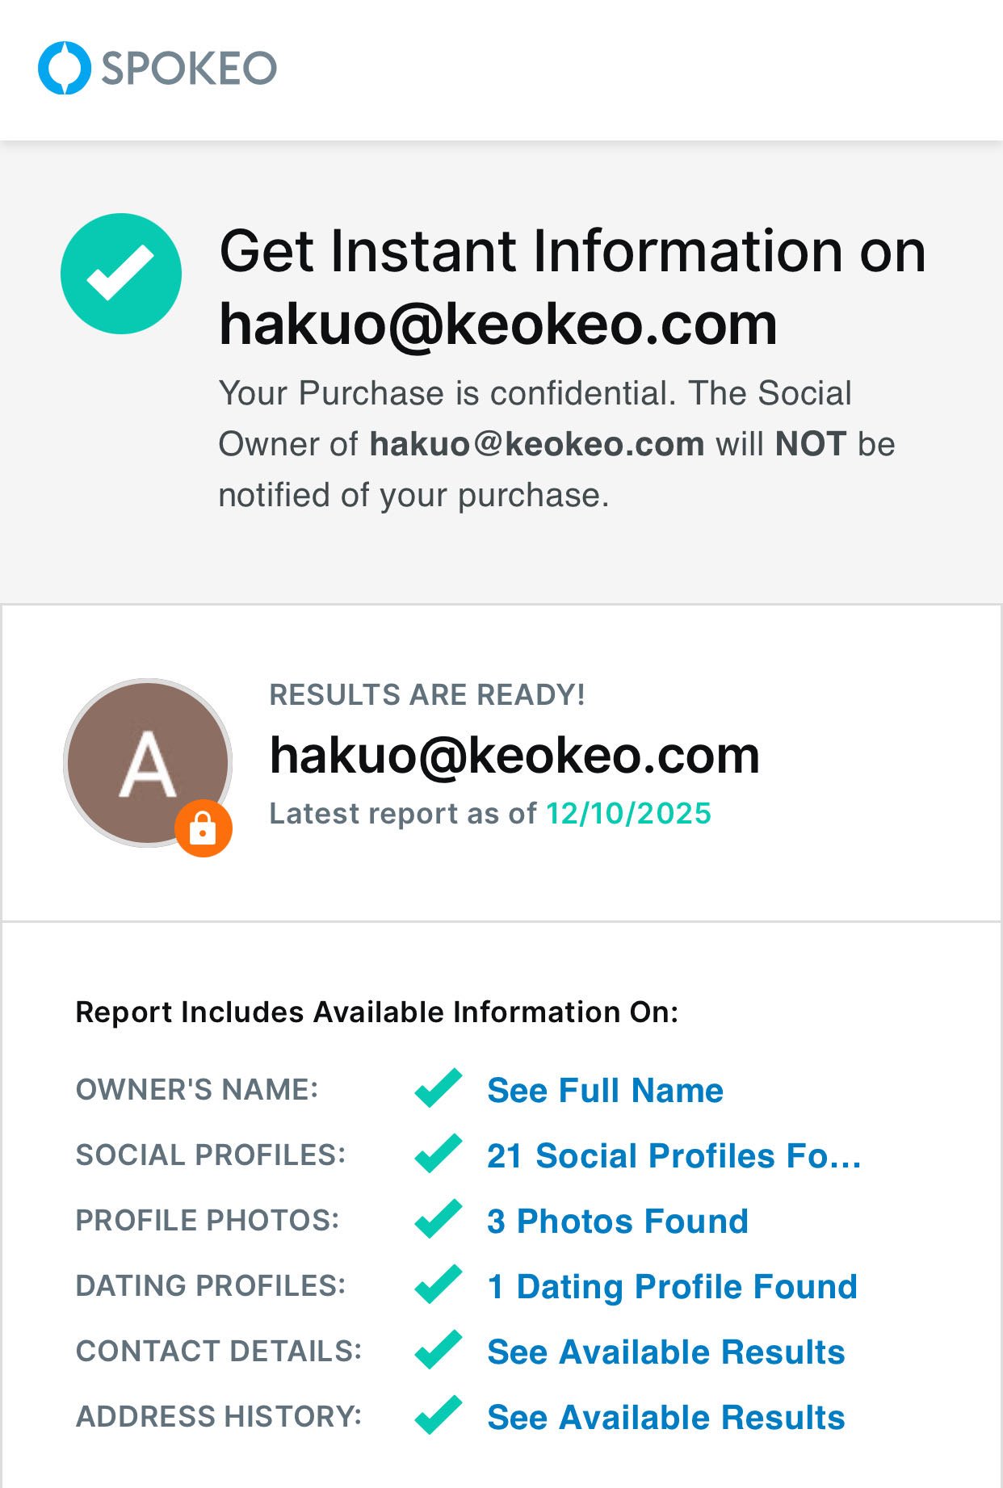The width and height of the screenshot is (1003, 1488).
Task: Click the 12/10/2025 report date
Action: click(628, 813)
